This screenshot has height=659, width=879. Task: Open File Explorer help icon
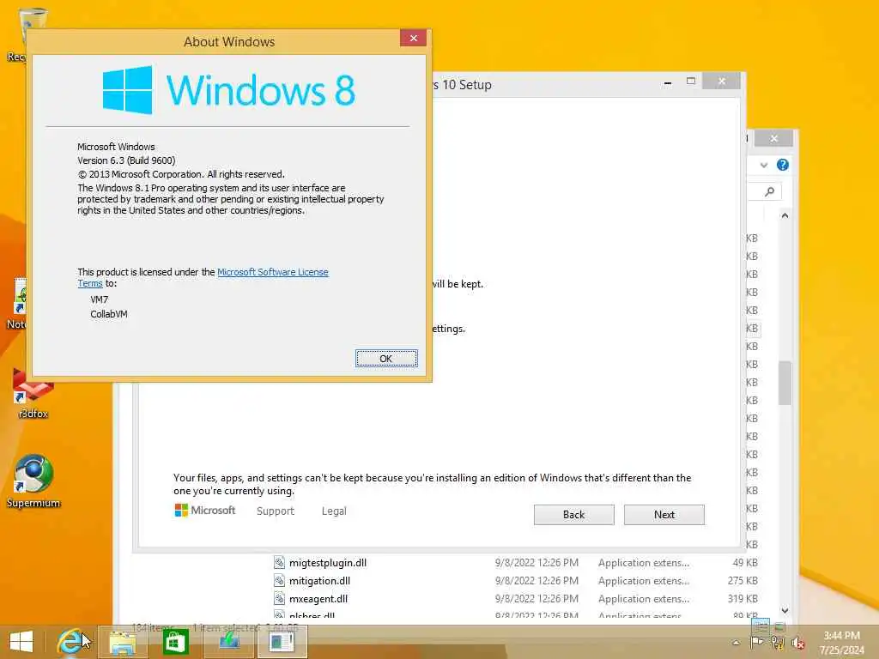(x=783, y=165)
